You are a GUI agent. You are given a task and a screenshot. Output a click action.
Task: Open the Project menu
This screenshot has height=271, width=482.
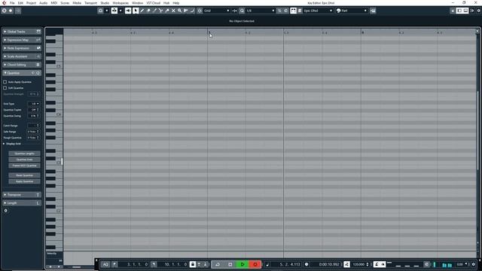point(31,3)
